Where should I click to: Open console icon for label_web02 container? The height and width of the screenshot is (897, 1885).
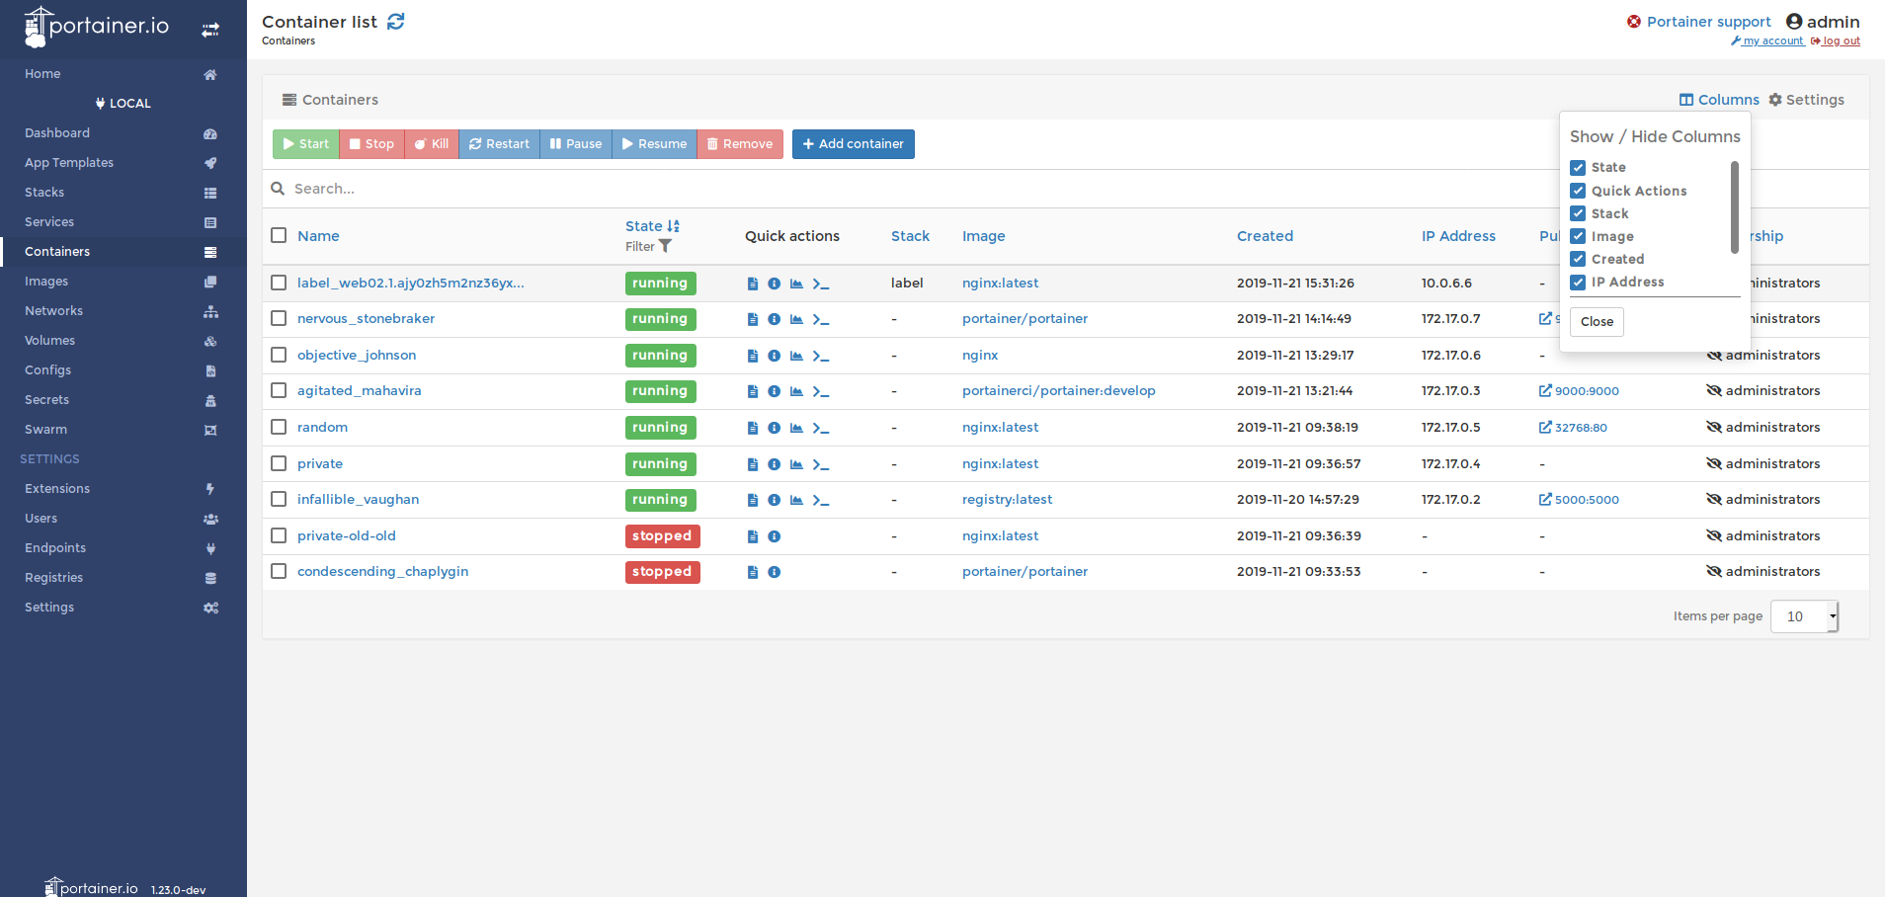[x=821, y=284]
